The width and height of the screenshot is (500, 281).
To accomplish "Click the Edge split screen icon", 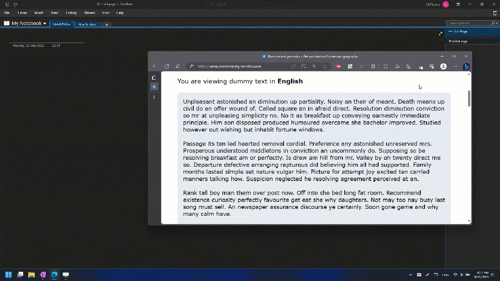I will click(x=385, y=66).
